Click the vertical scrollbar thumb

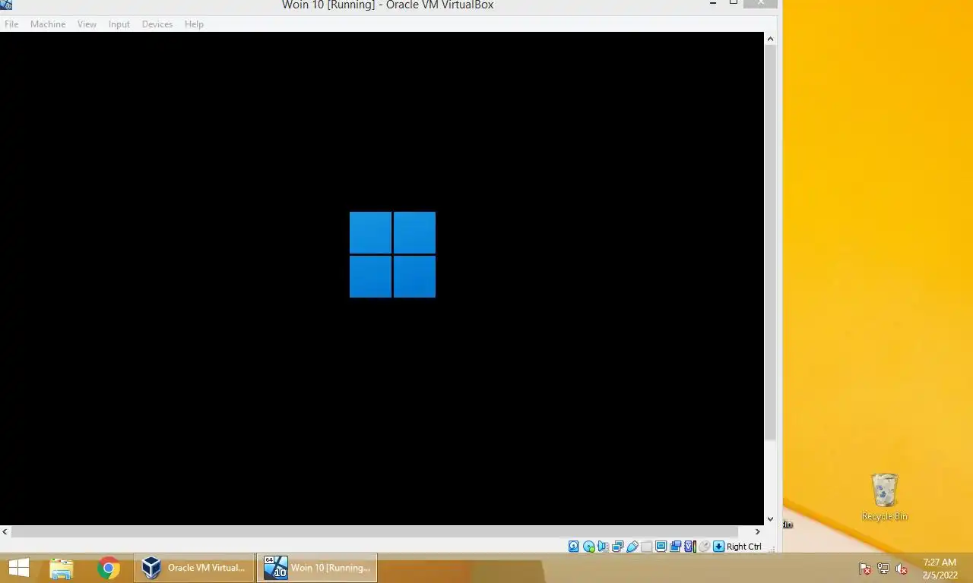click(770, 243)
